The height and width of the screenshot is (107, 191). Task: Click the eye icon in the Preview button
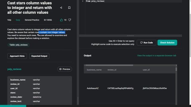click(x=60, y=69)
